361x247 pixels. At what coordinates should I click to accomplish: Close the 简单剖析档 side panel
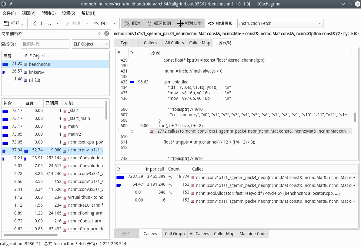[107, 33]
